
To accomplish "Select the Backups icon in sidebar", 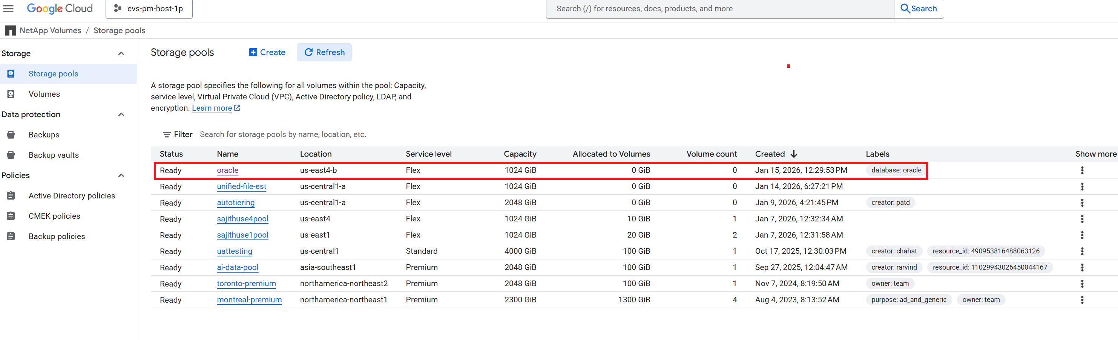I will (x=11, y=134).
